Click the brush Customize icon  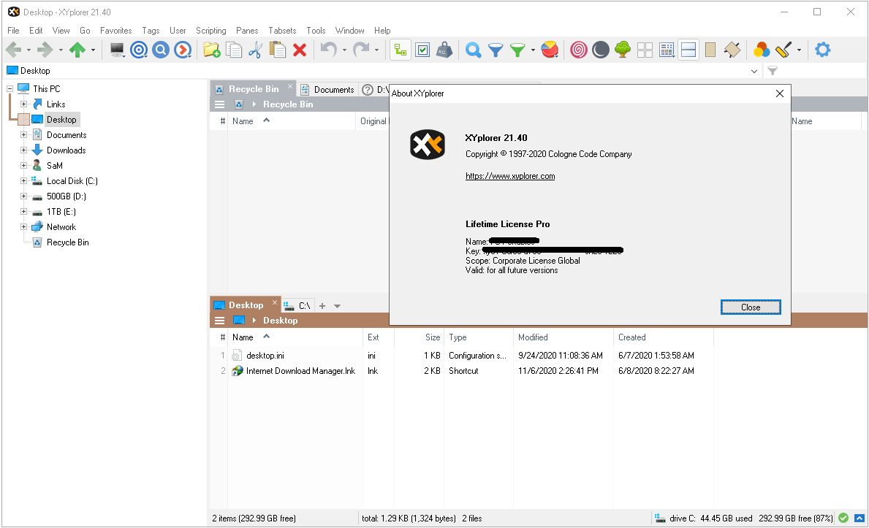pyautogui.click(x=783, y=50)
